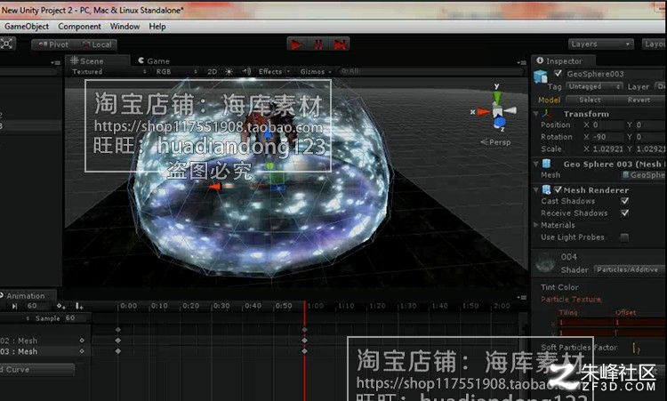Toggle the GeoSphere003 active checkbox
This screenshot has width=667, height=401.
(559, 73)
